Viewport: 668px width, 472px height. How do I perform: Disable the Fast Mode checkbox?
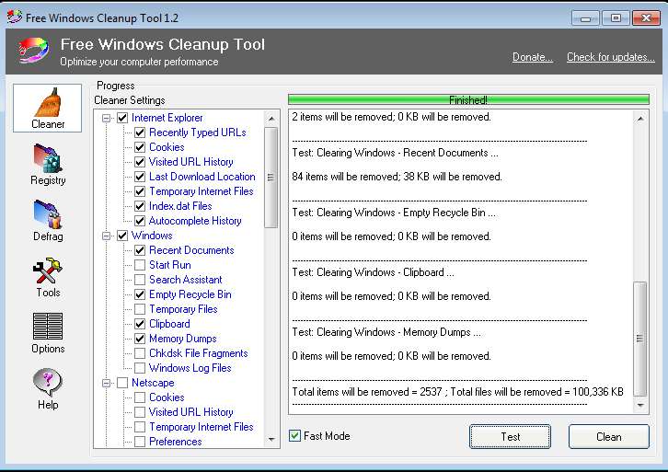point(294,435)
